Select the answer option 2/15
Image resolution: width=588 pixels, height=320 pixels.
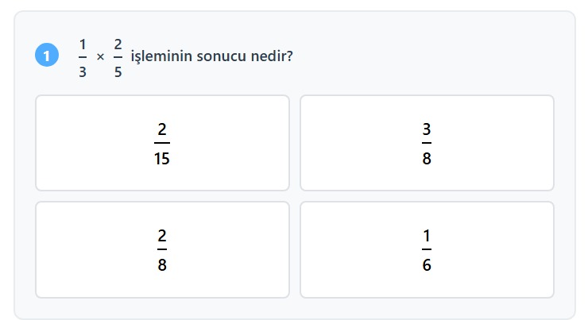coord(162,143)
